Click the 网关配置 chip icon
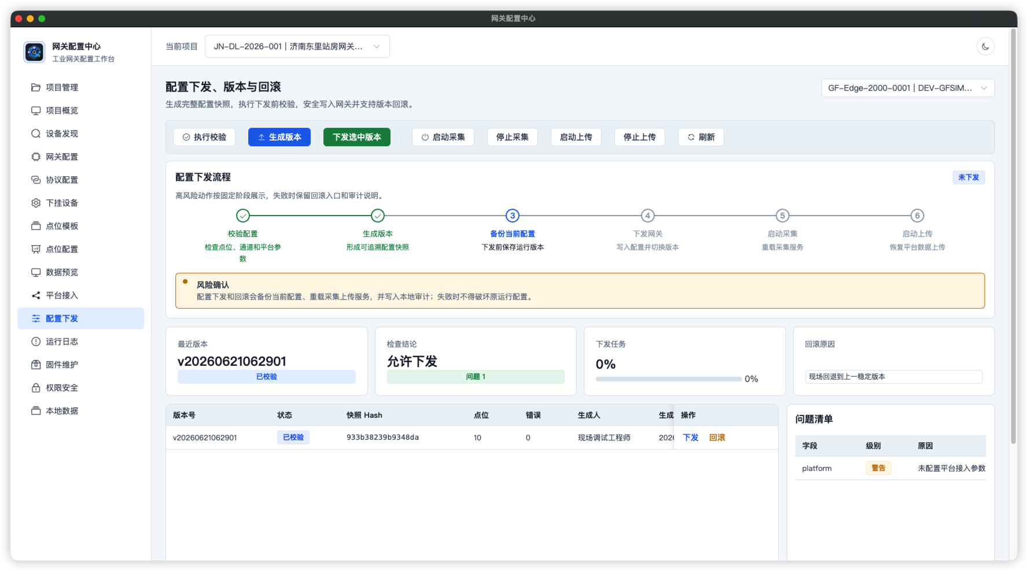 [x=36, y=157]
